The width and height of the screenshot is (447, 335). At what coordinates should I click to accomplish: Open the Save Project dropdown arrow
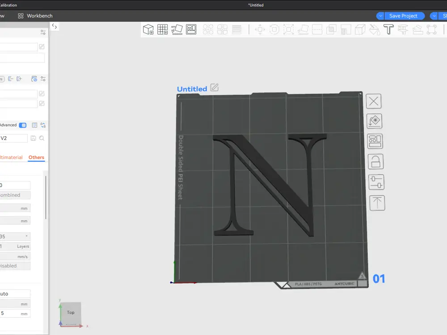pyautogui.click(x=380, y=16)
